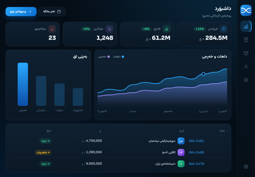Click the receipt icon on فرۆشتن card
Image resolution: width=255 pixels, height=177 pixels.
[x=223, y=29]
